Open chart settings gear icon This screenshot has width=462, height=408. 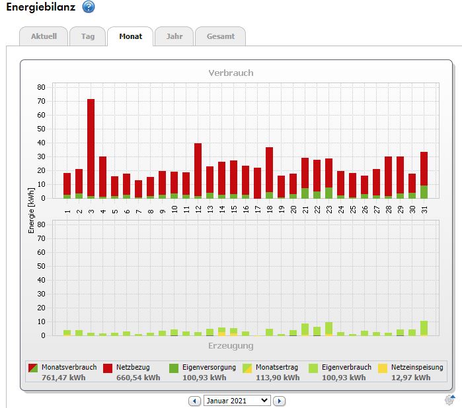pyautogui.click(x=450, y=399)
